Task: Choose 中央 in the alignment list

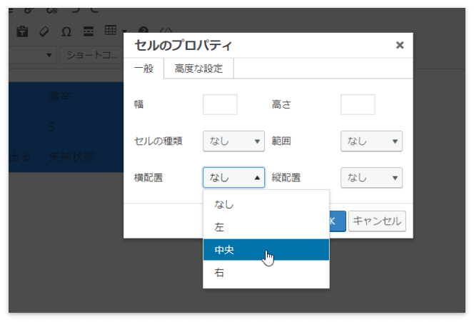Action: (266, 250)
